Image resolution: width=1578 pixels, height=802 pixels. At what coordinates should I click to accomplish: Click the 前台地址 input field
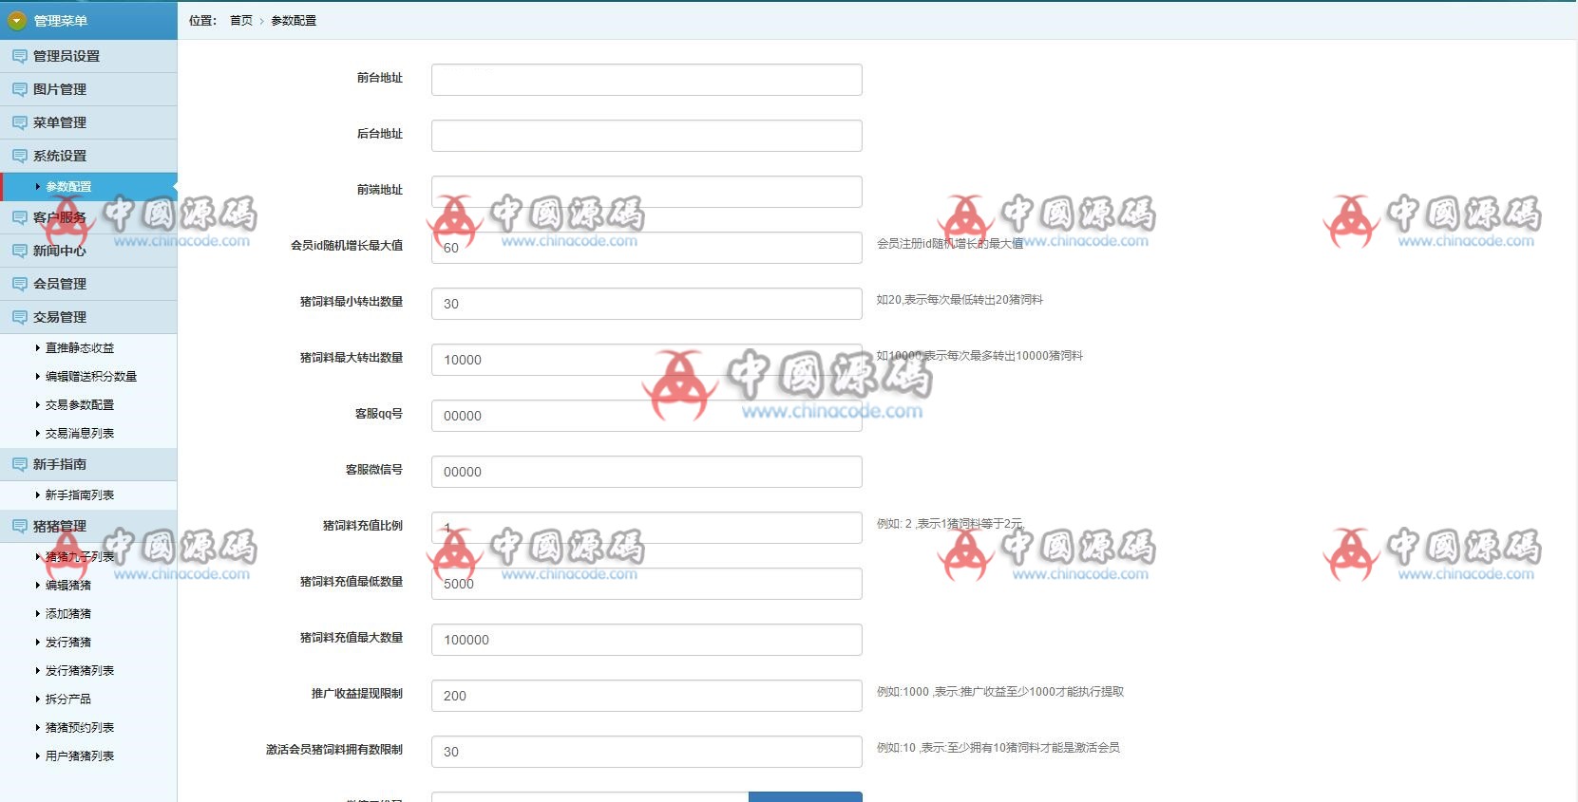(646, 80)
